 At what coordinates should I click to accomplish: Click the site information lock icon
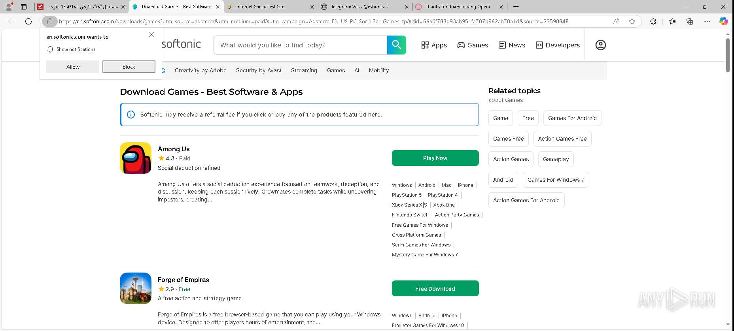coord(50,21)
